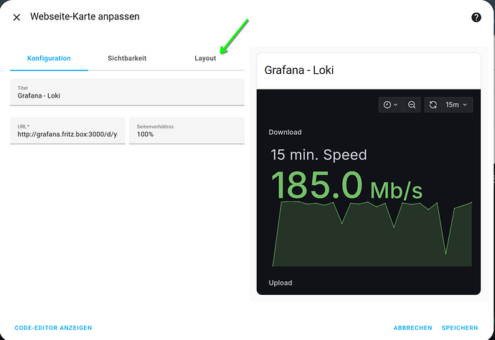Click the zoom out time range icon

[412, 105]
